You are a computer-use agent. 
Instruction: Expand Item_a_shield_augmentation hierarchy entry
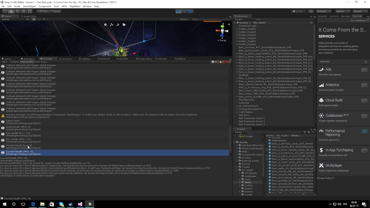pyautogui.click(x=237, y=54)
